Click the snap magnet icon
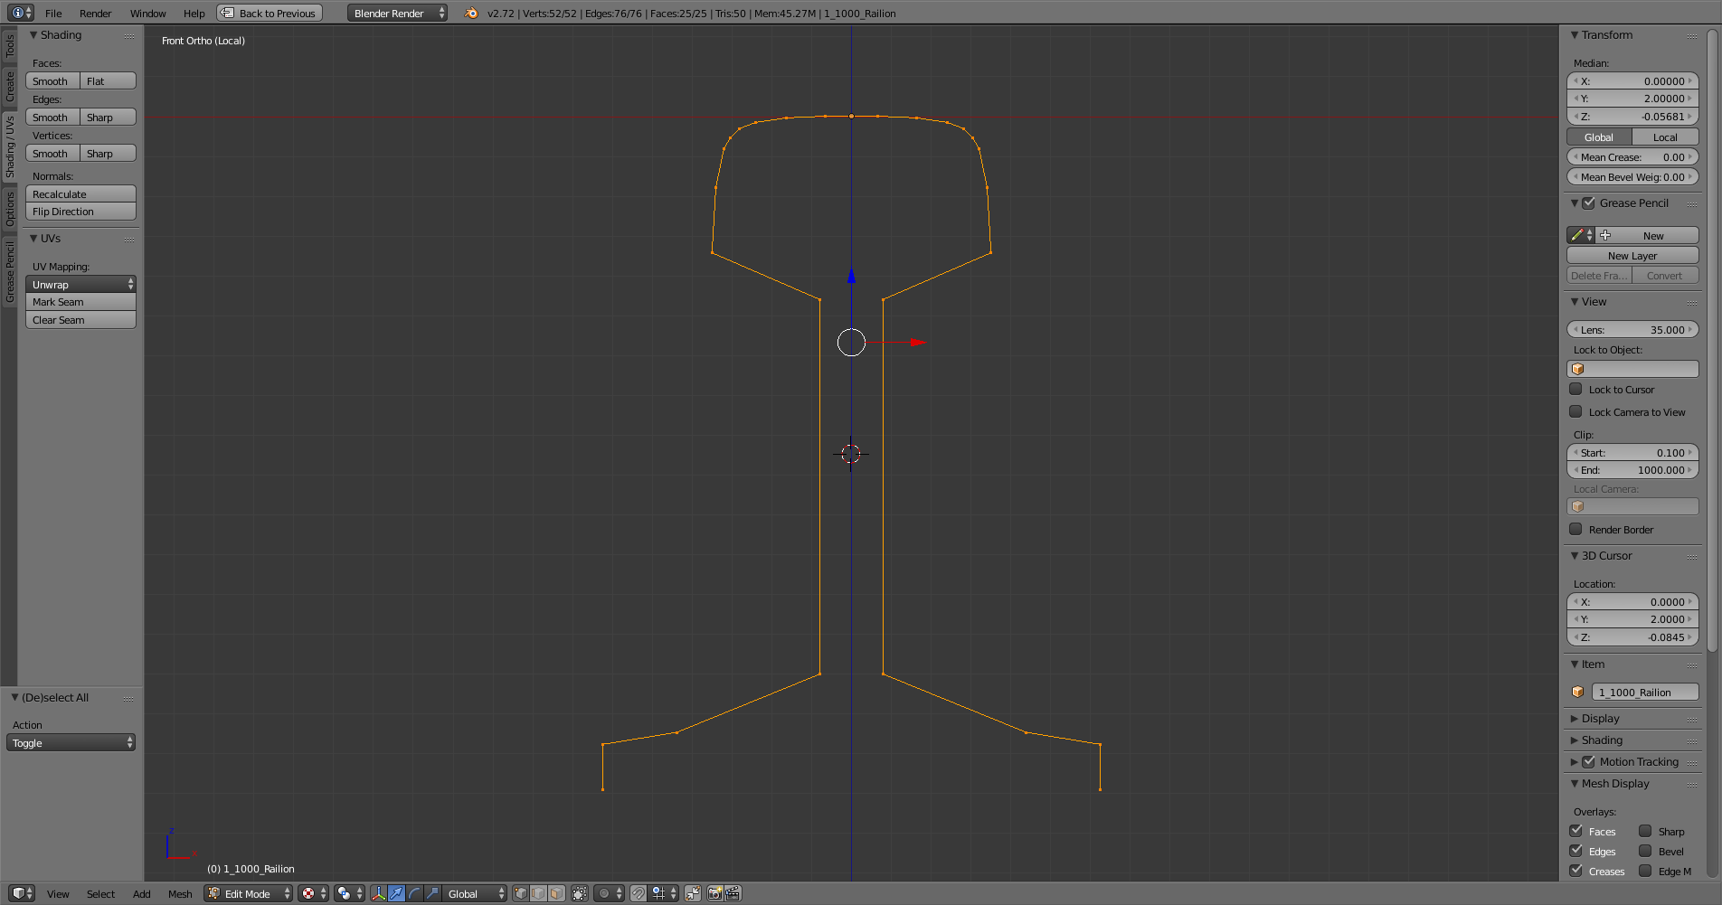Image resolution: width=1722 pixels, height=905 pixels. coord(639,893)
